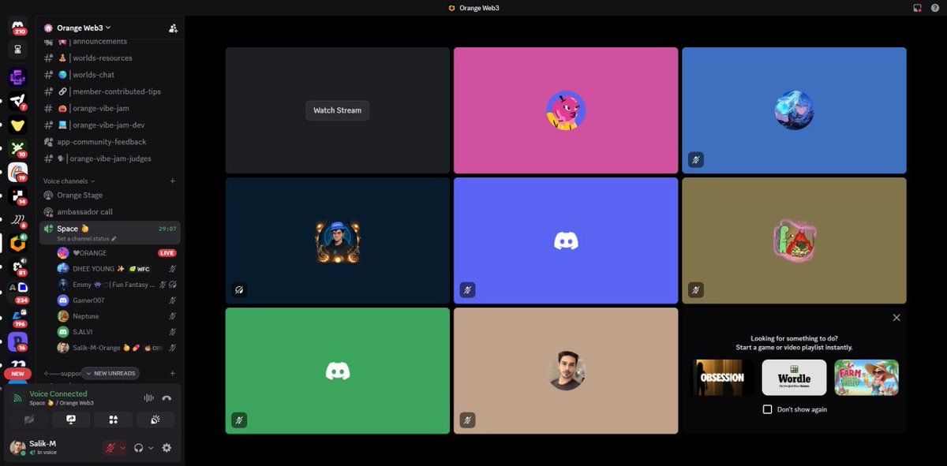Viewport: 947px width, 466px height.
Task: Turn on camera in voice panel
Action: click(29, 419)
